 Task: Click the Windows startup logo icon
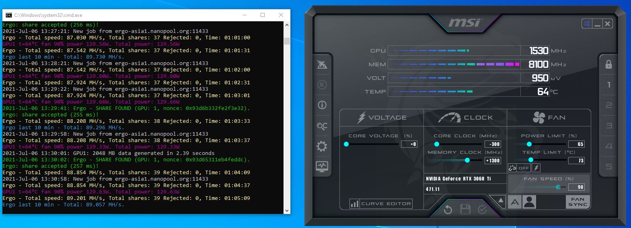pos(587,24)
